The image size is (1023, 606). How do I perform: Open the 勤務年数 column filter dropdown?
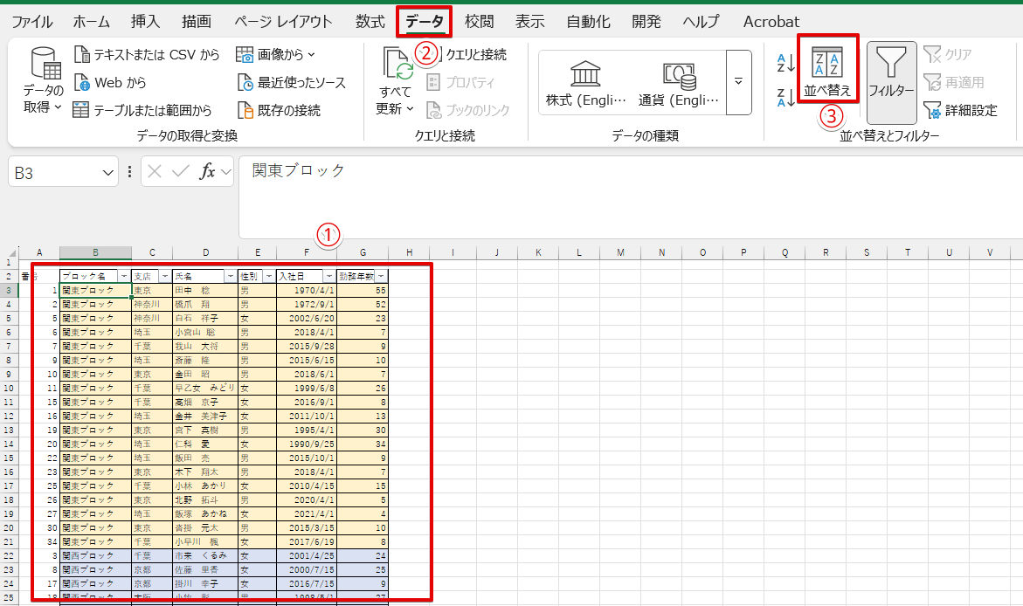(381, 277)
